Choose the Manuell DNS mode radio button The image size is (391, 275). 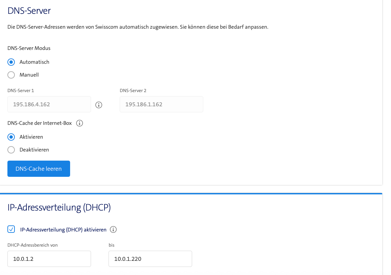[11, 75]
